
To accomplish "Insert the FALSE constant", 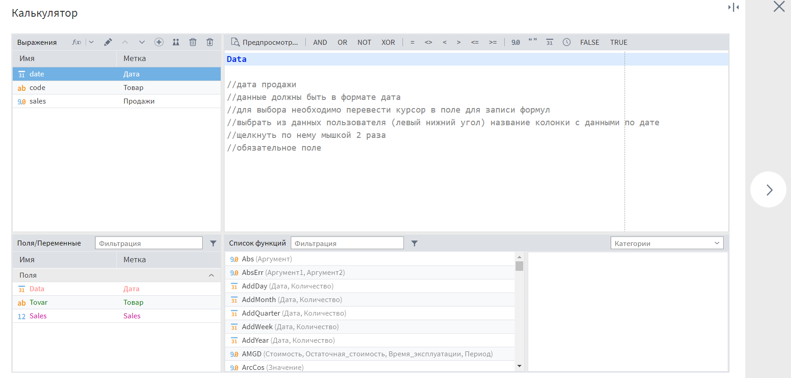I will (590, 42).
